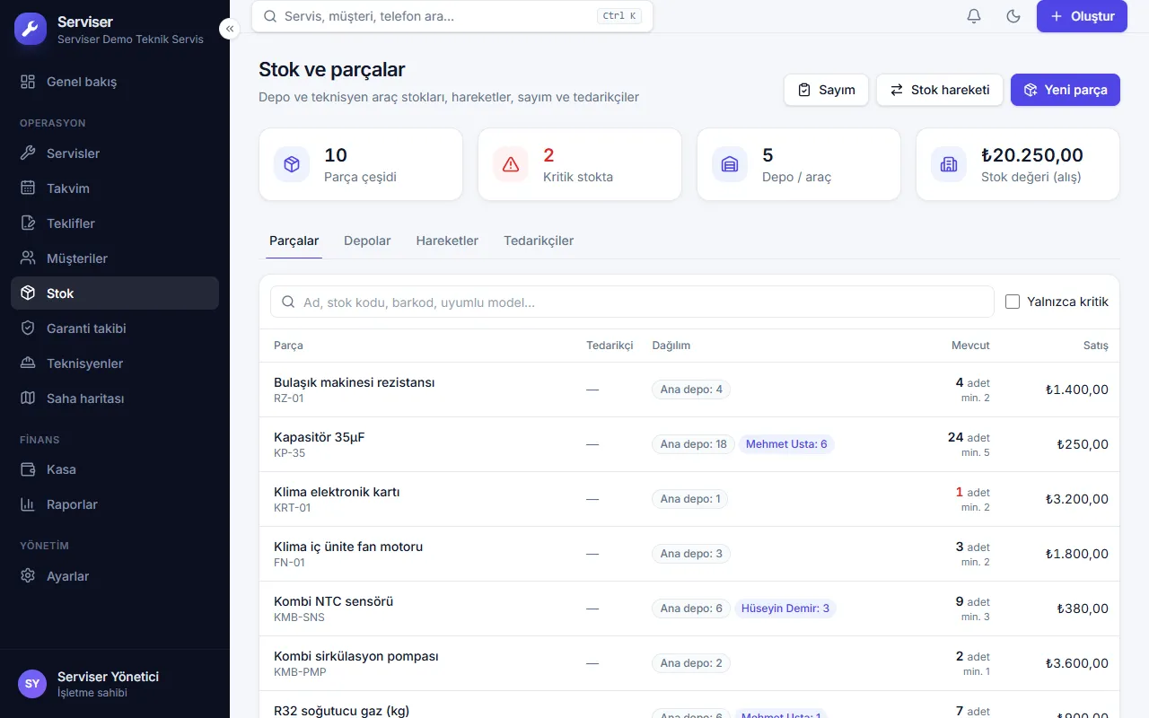Click the Oluştur button
The width and height of the screenshot is (1149, 718).
[x=1082, y=16]
